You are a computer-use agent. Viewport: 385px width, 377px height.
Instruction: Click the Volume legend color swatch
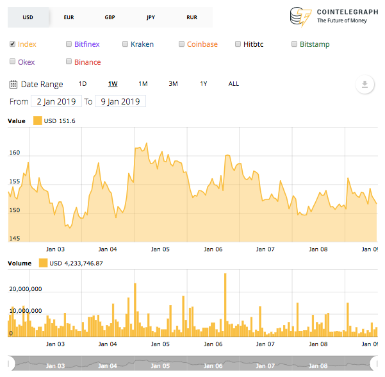pos(43,263)
